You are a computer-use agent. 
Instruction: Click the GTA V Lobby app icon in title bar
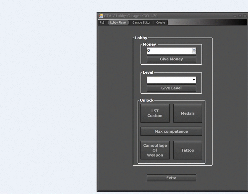tap(101, 16)
